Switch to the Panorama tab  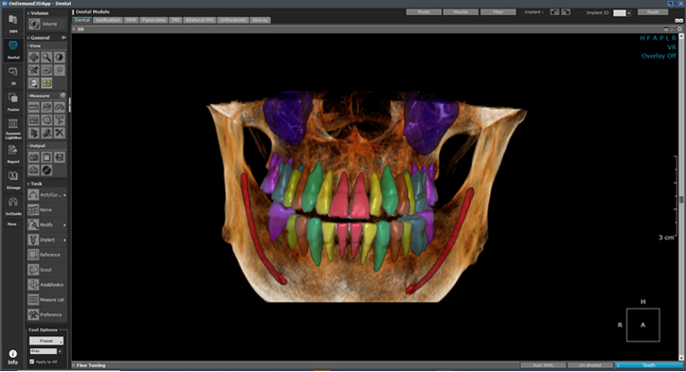(153, 20)
